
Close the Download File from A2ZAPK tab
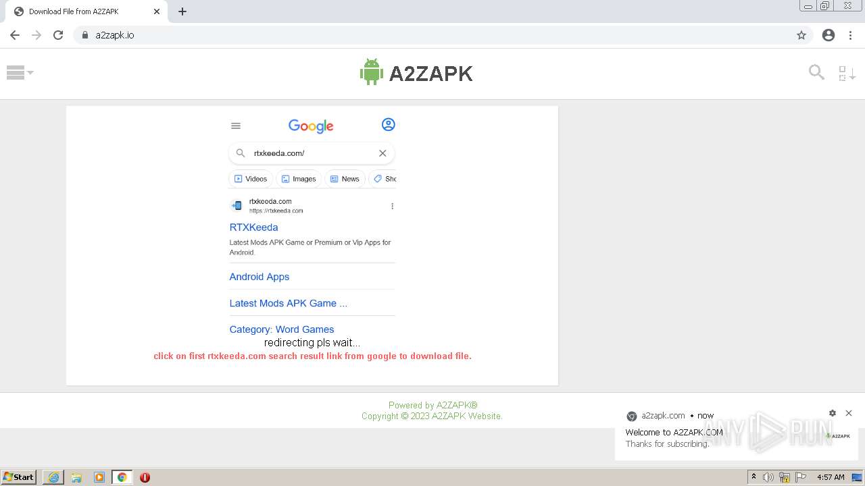click(157, 11)
